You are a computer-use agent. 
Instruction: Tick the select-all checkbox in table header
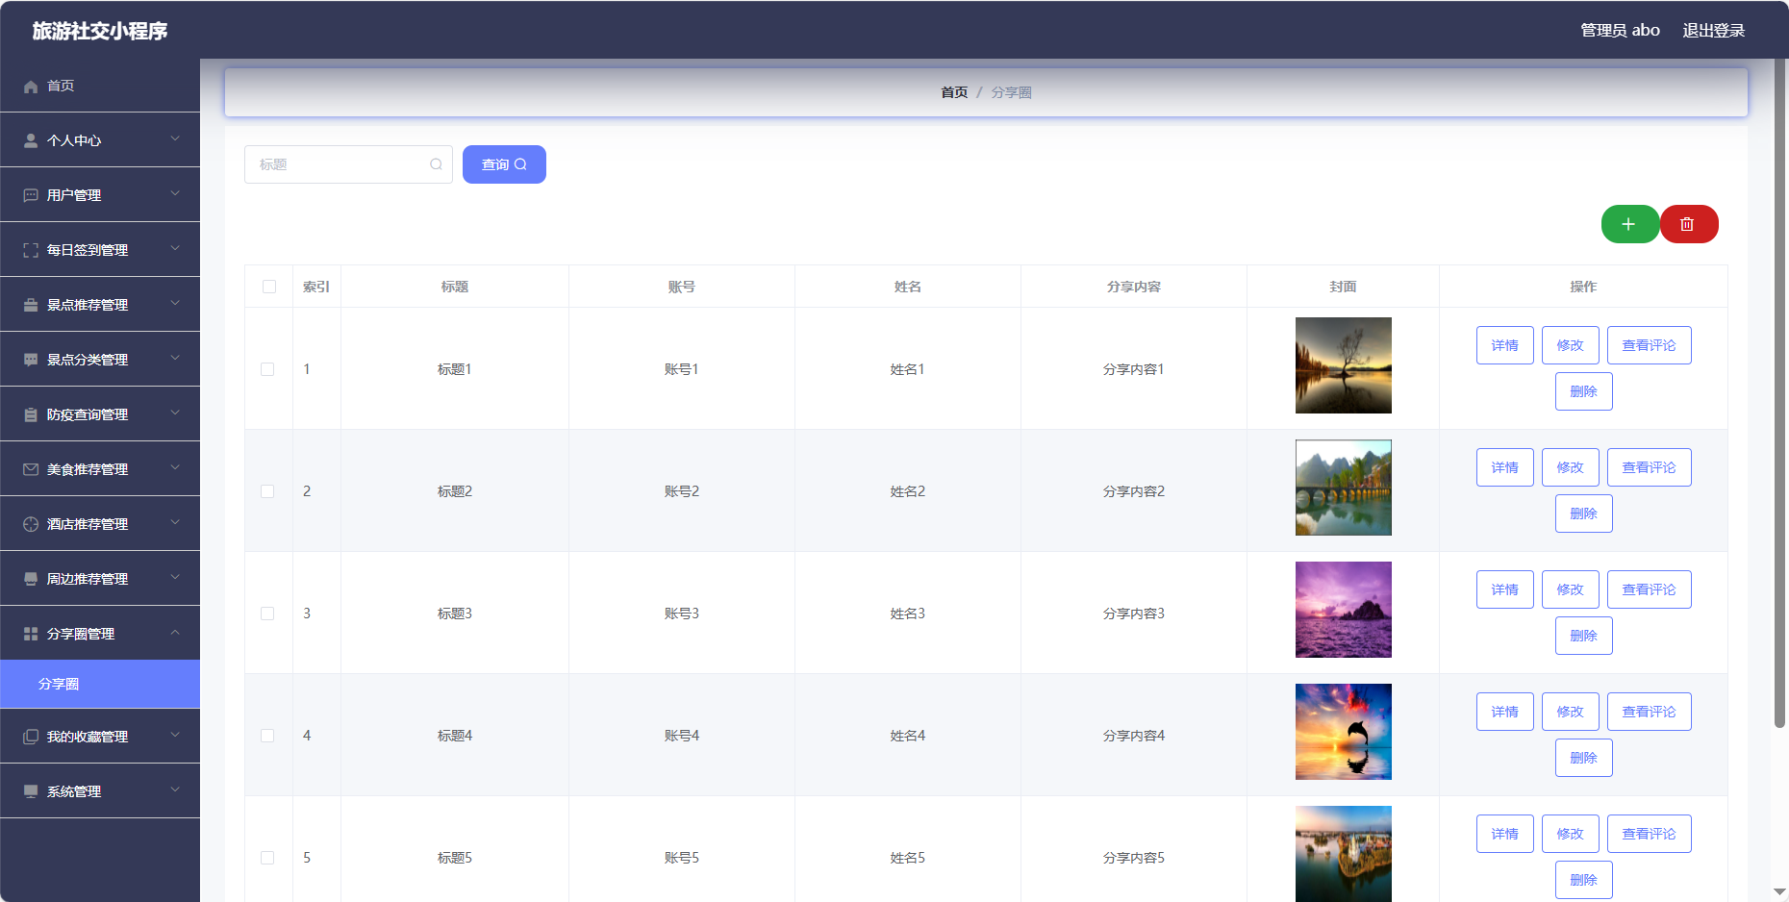coord(269,287)
